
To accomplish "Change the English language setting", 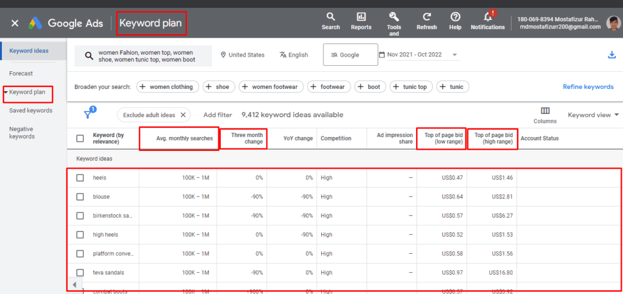I will tap(294, 55).
